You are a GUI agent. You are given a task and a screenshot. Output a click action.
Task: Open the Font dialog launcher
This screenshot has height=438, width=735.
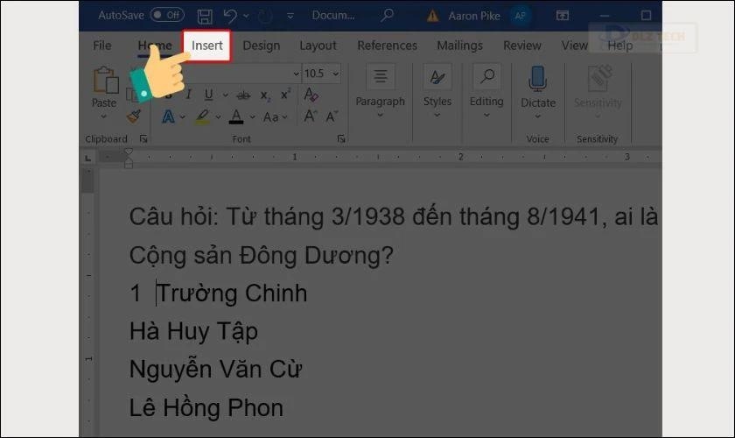click(341, 139)
